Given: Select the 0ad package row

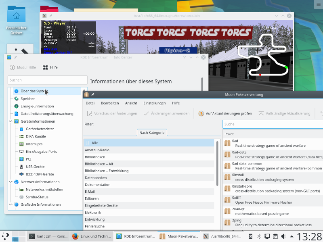Looking at the screenshot, I should pos(273,143).
